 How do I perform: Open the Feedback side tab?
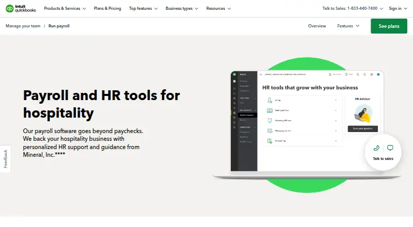pyautogui.click(x=5, y=159)
